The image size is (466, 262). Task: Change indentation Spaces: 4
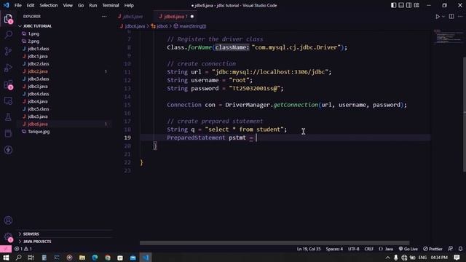pyautogui.click(x=334, y=249)
